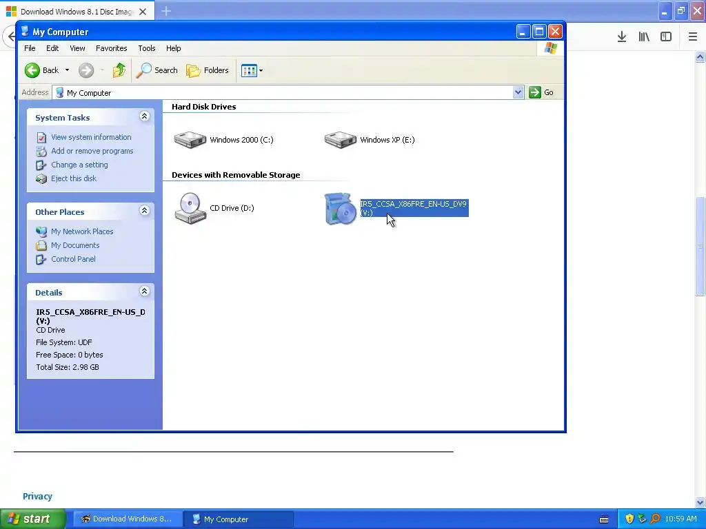The height and width of the screenshot is (529, 706).
Task: Click the browser scrollbar up arrow
Action: [x=700, y=56]
